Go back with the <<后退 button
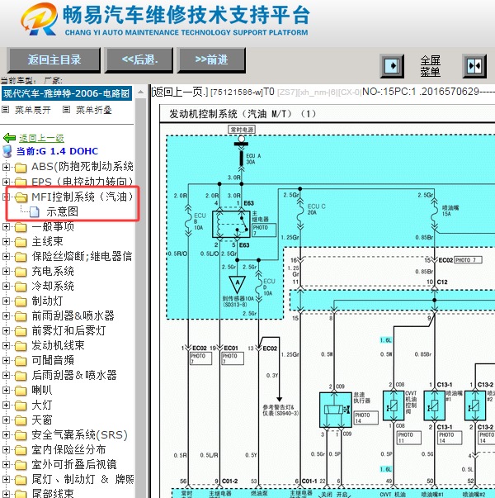The height and width of the screenshot is (498, 495). [139, 59]
